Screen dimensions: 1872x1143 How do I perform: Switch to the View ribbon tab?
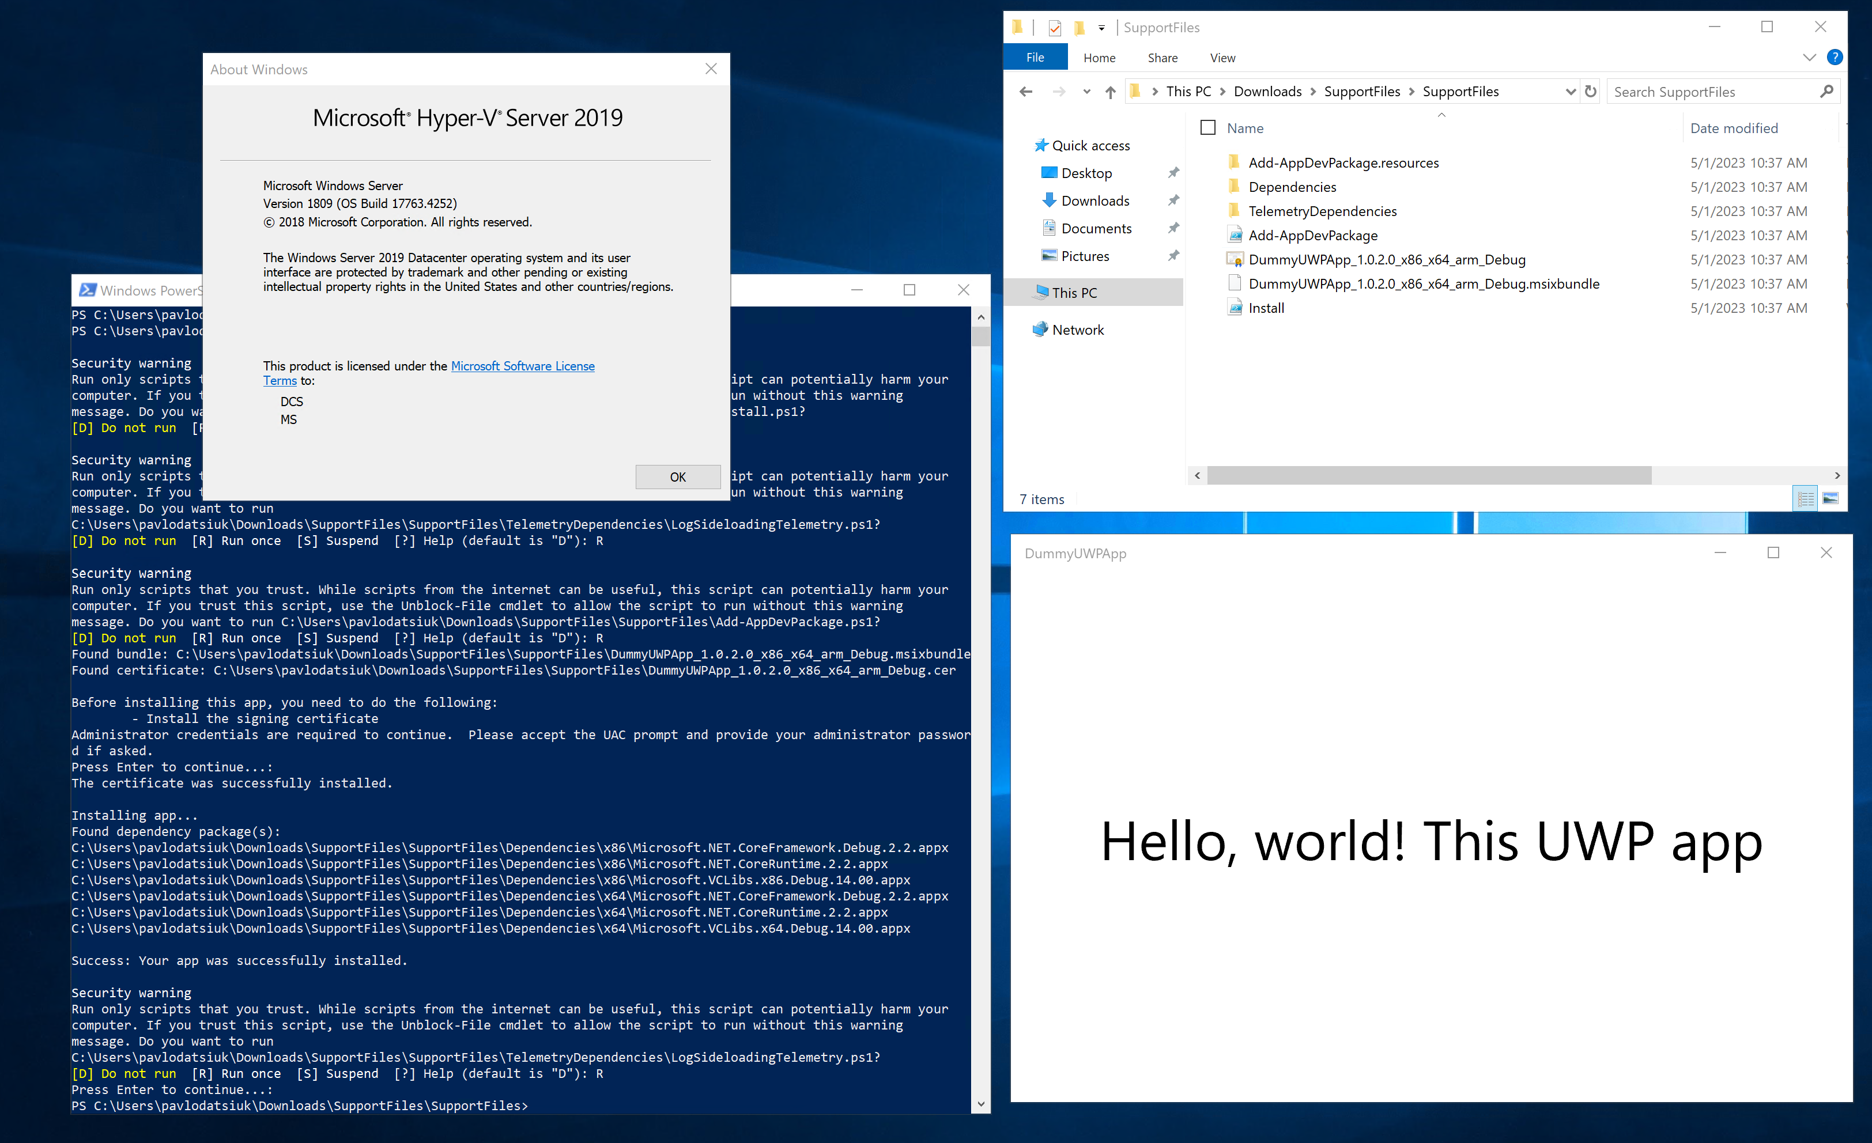click(x=1222, y=58)
